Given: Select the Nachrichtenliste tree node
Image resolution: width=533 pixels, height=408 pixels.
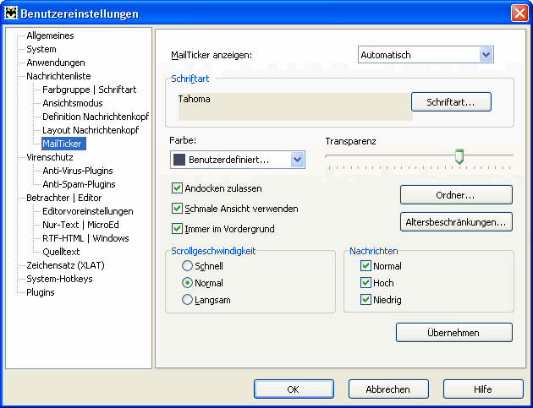Looking at the screenshot, I should [58, 76].
